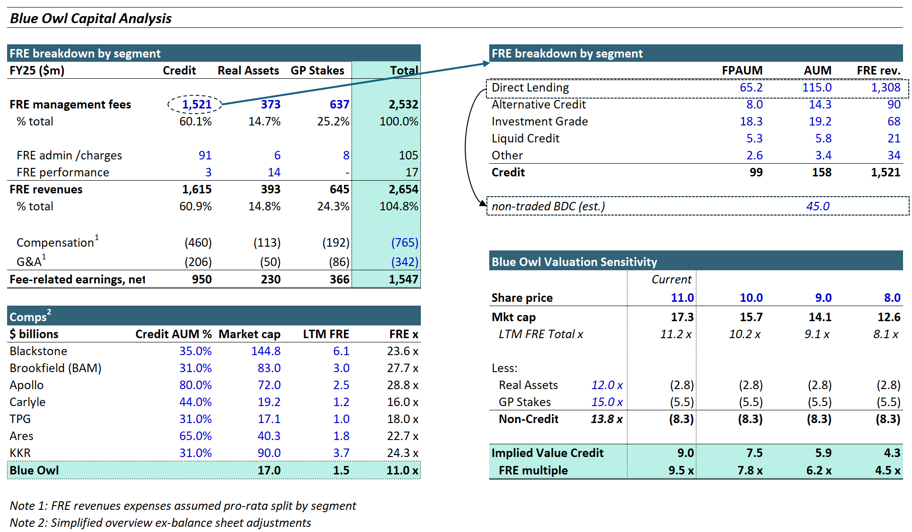The height and width of the screenshot is (532, 912).
Task: Click Blue Owl Valuation Sensitivity header
Action: point(574,262)
